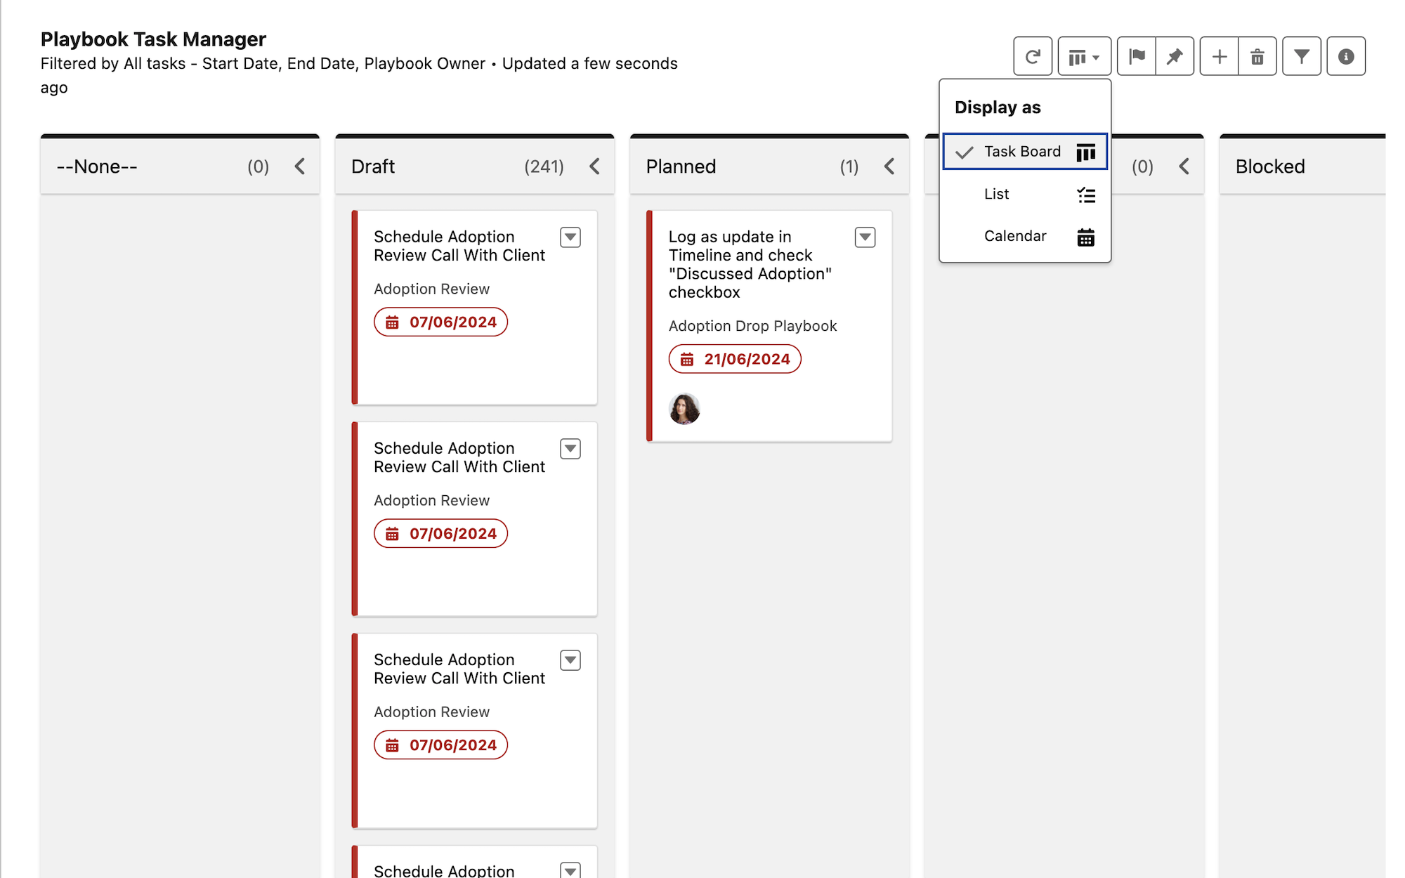
Task: Open second Schedule Adoption Review Call card title
Action: click(459, 457)
